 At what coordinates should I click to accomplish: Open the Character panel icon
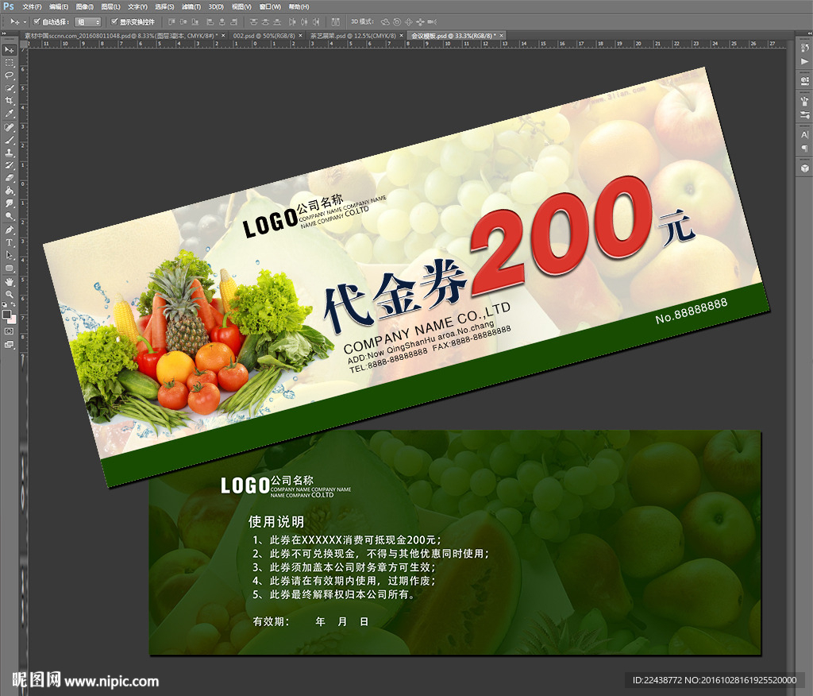(804, 134)
